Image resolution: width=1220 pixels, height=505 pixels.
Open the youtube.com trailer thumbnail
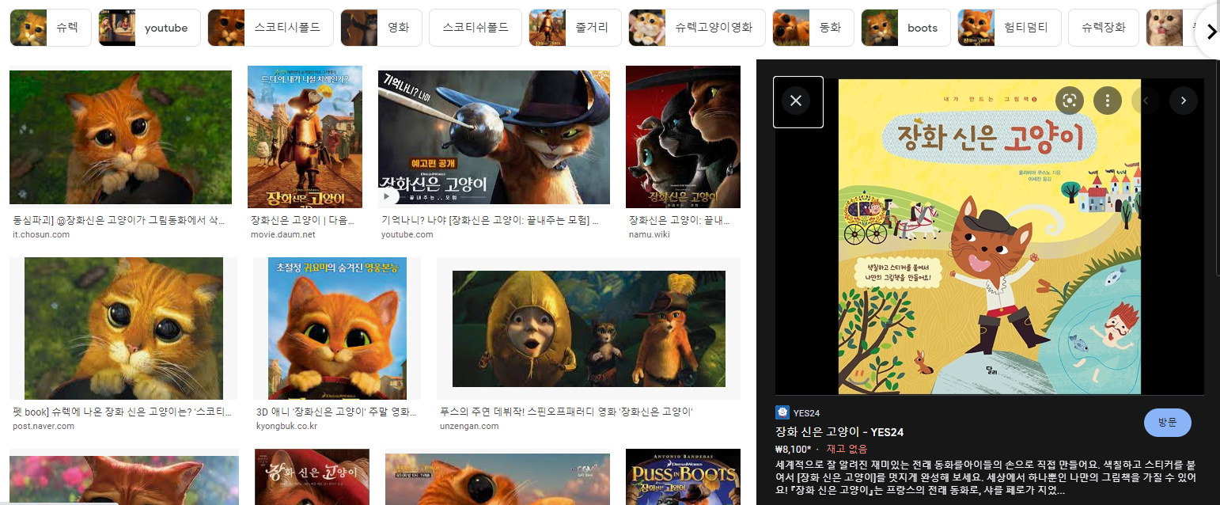tap(494, 137)
